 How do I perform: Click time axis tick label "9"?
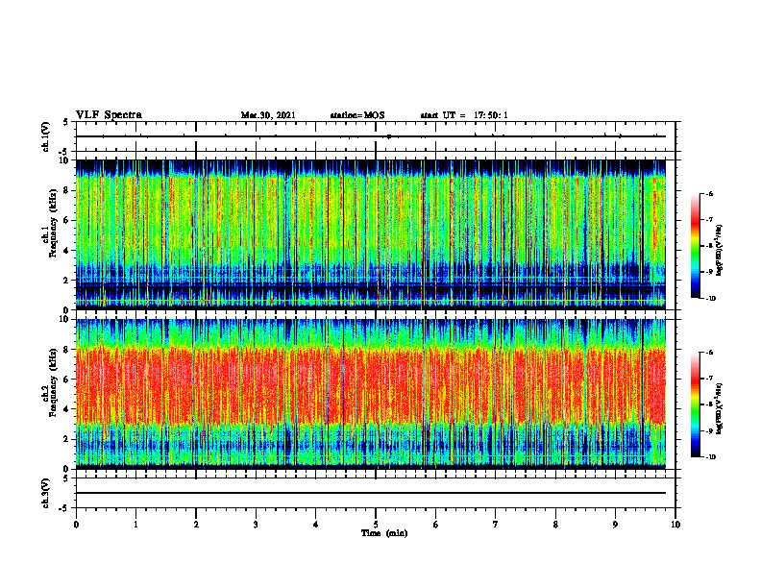click(615, 525)
